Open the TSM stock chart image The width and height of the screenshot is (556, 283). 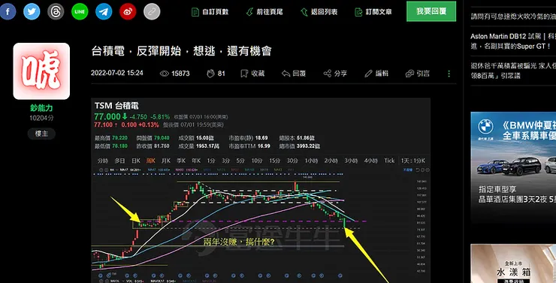261,191
